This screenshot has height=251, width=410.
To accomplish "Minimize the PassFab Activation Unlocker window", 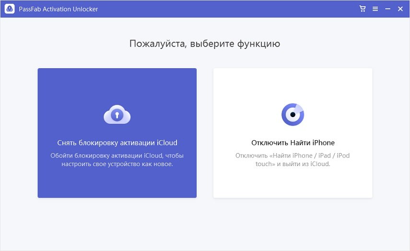I will click(387, 9).
